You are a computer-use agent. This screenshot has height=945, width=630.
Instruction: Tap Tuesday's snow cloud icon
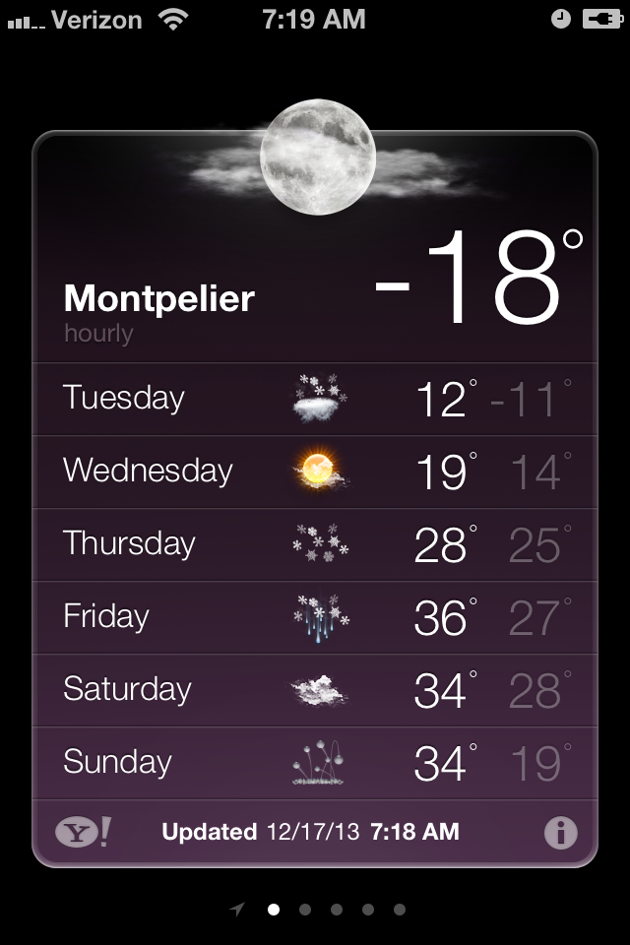pos(319,399)
